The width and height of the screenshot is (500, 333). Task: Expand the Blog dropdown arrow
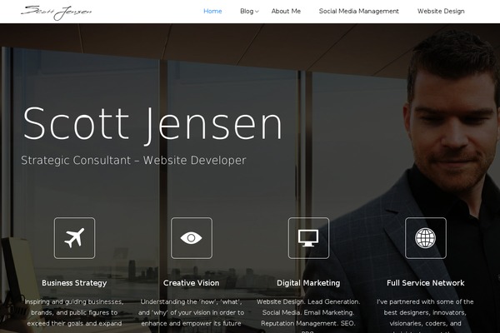coord(257,12)
